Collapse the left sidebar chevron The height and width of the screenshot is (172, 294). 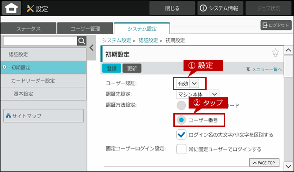(x=92, y=48)
